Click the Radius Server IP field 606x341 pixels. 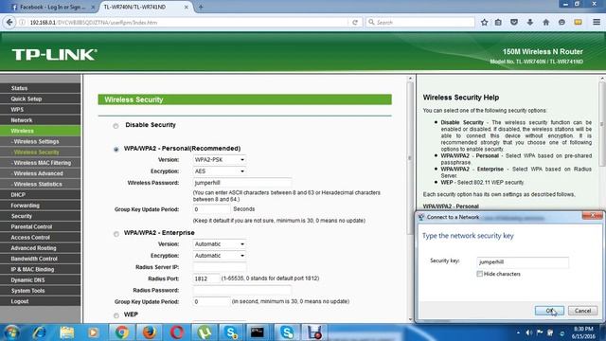pos(219,267)
